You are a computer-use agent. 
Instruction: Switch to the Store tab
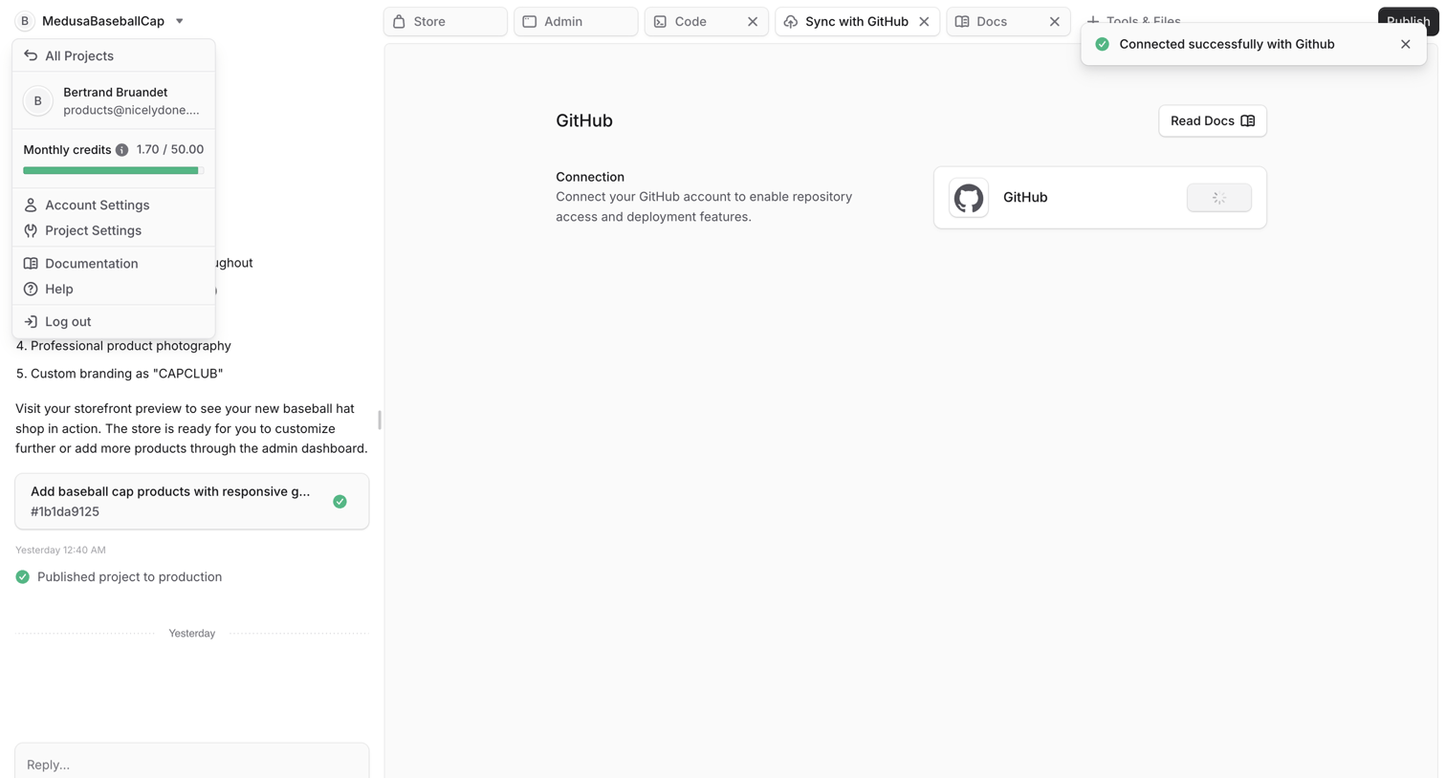coord(445,21)
